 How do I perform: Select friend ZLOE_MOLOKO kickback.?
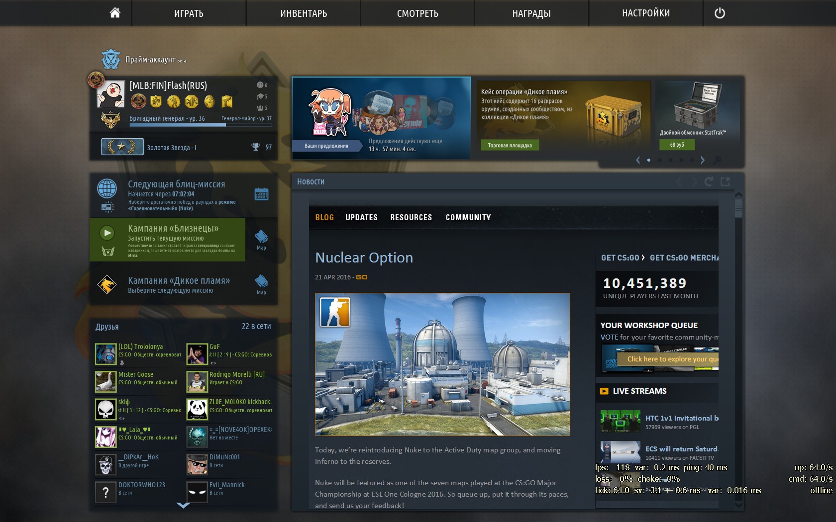[x=229, y=409]
